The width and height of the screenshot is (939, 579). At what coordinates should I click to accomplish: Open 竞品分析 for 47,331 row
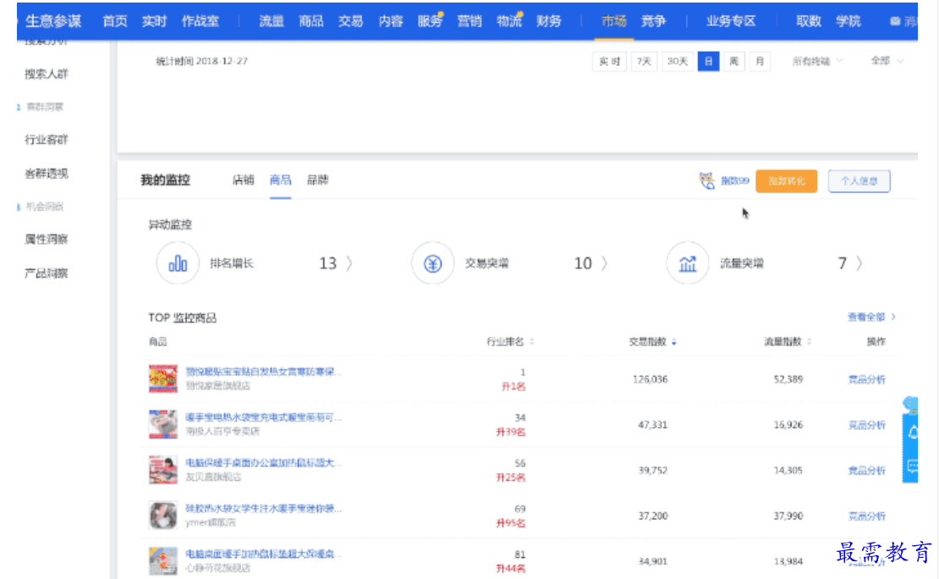866,425
